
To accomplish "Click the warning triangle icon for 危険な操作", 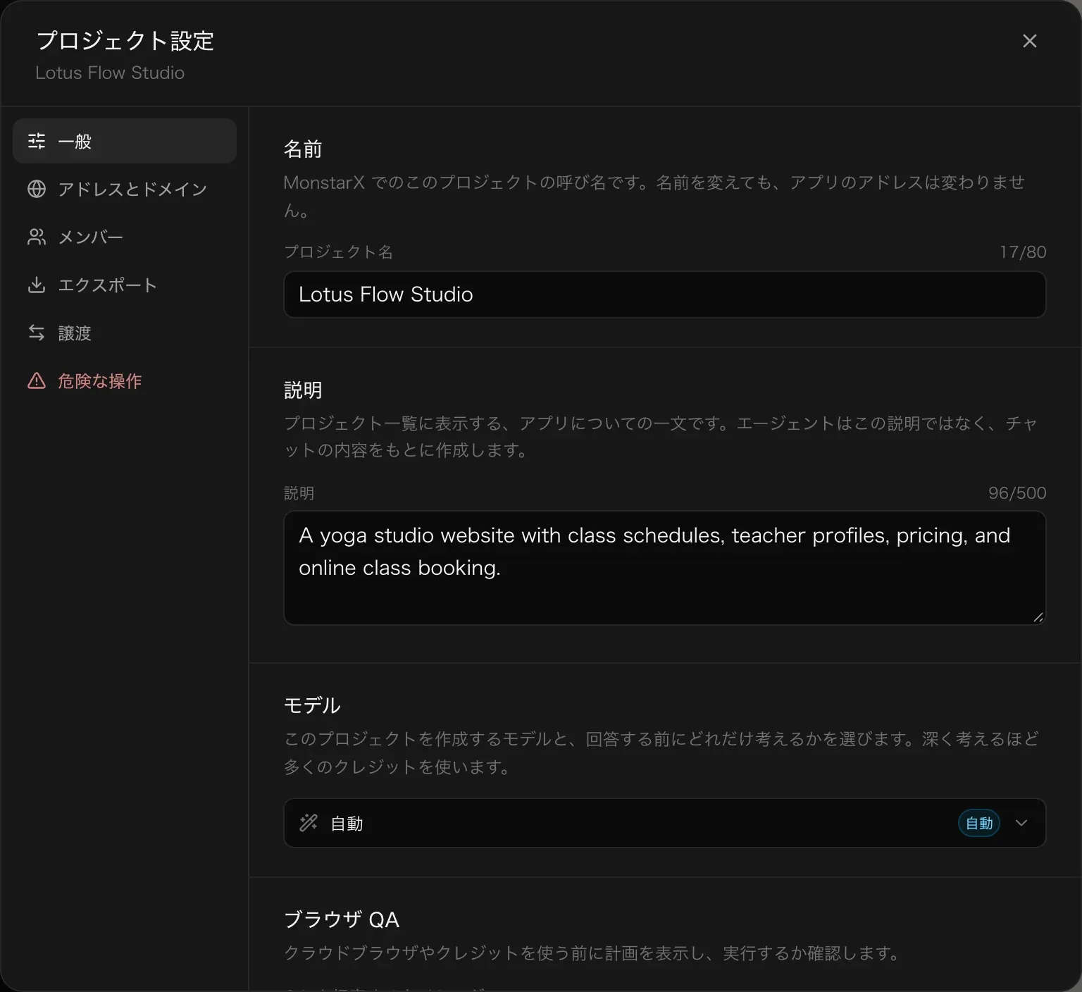I will (x=37, y=380).
